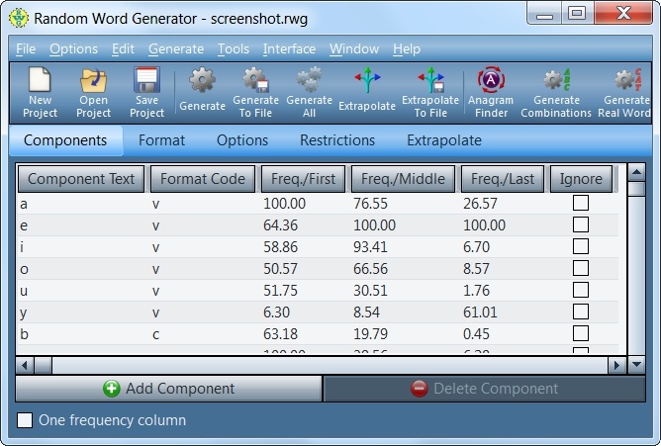Toggle Ignore checkbox for component u

(x=581, y=290)
